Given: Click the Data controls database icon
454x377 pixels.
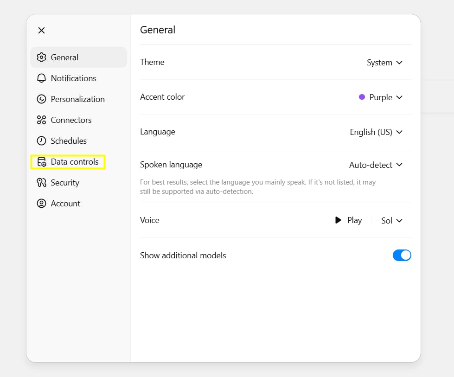Looking at the screenshot, I should click(x=41, y=162).
